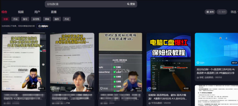
Task: Click the heart icon next to 9592
Action: [x=101, y=88]
